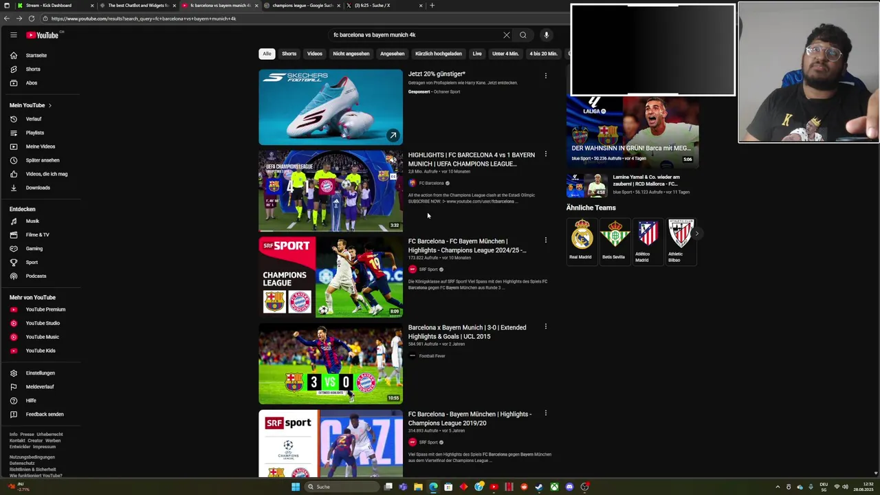The width and height of the screenshot is (880, 495).
Task: Open the YouTube hamburger guide menu
Action: point(13,35)
